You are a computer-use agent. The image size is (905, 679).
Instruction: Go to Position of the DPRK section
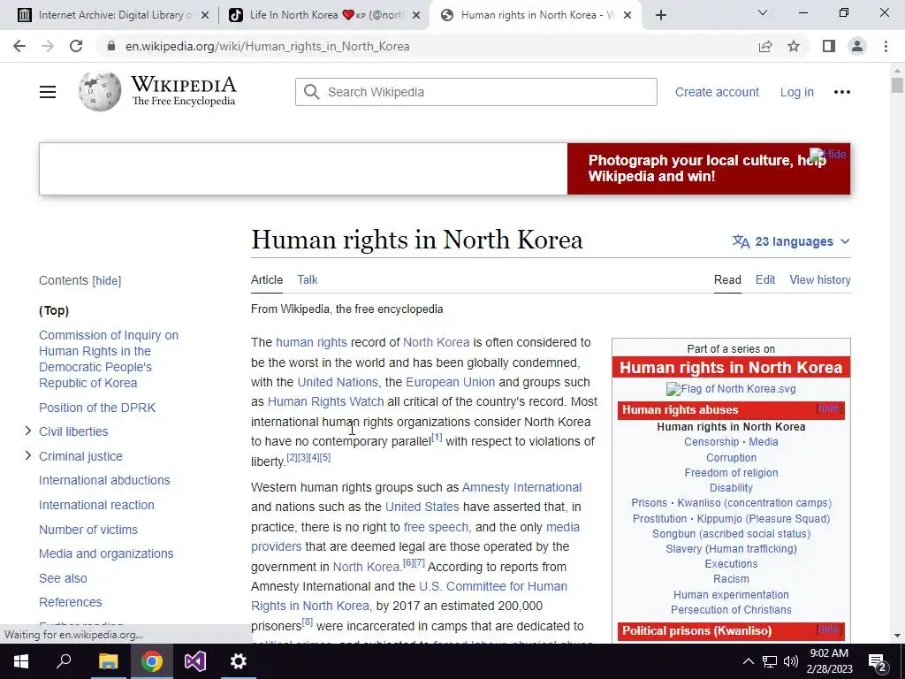pos(97,407)
